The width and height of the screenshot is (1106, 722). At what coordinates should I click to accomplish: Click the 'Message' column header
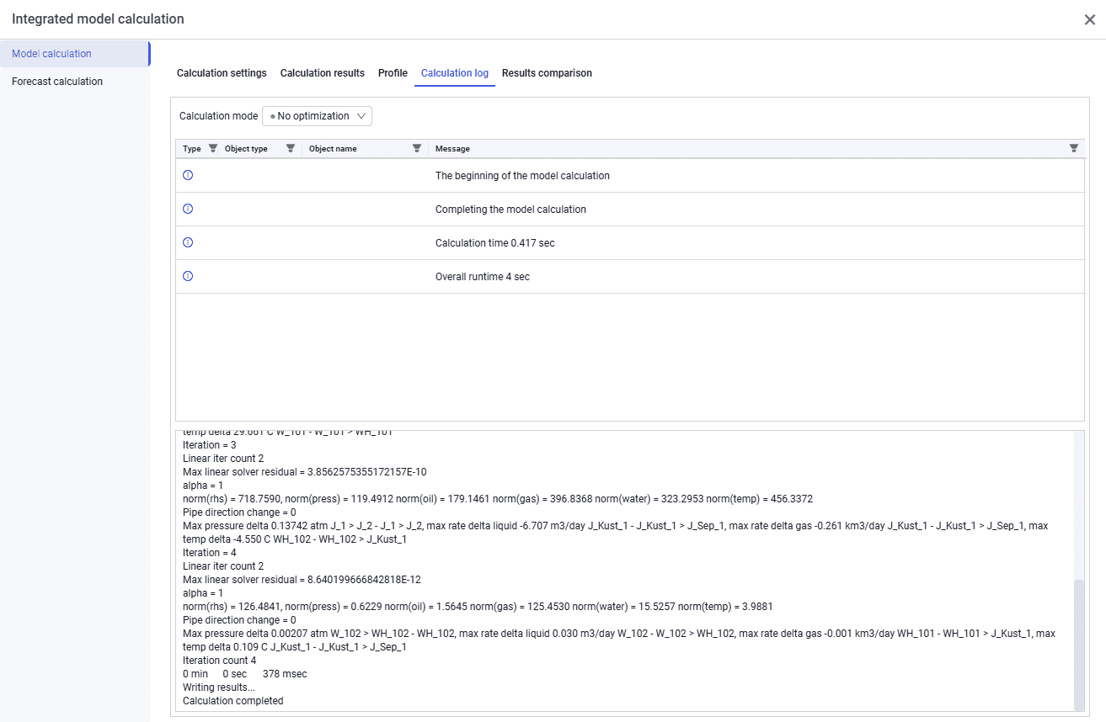click(452, 149)
